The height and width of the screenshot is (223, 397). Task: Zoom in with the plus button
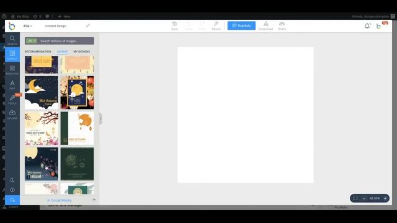point(385,198)
